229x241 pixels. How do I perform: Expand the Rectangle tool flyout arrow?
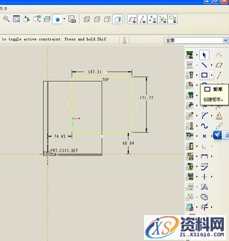click(x=212, y=75)
